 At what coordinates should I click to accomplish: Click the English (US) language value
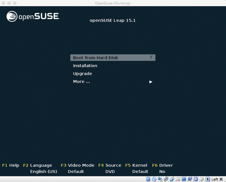coord(44,171)
